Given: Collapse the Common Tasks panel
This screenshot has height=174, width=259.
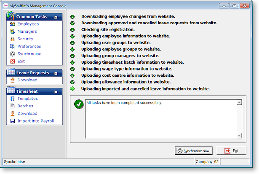Looking at the screenshot, I should [56, 17].
